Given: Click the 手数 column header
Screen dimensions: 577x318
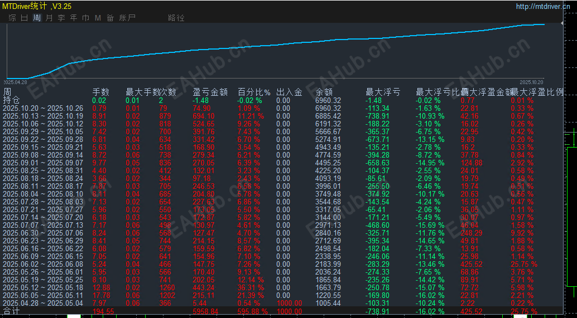Looking at the screenshot, I should 100,92.
